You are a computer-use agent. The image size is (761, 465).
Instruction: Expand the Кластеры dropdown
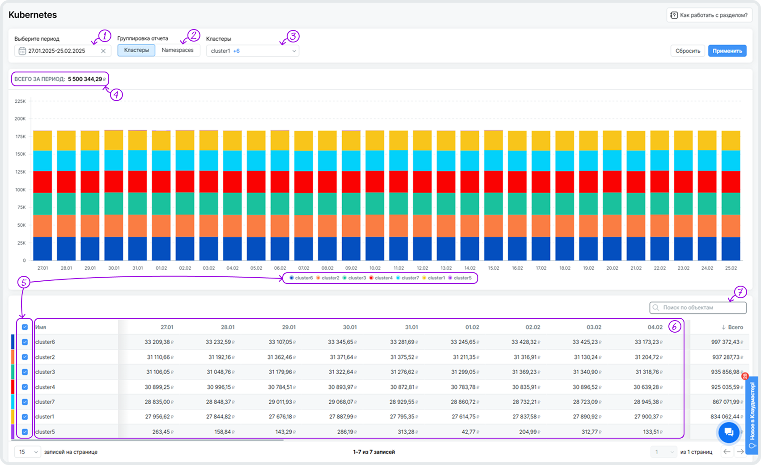click(x=252, y=51)
